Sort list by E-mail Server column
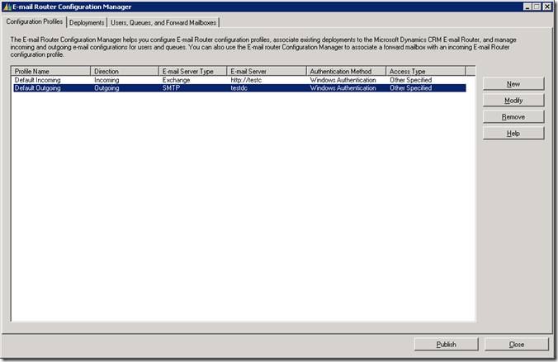 point(266,72)
